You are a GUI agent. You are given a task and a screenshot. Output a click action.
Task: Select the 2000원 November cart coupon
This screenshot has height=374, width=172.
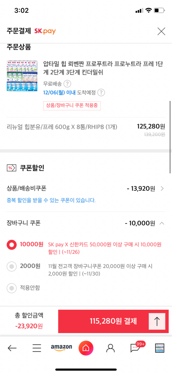pos(12,267)
